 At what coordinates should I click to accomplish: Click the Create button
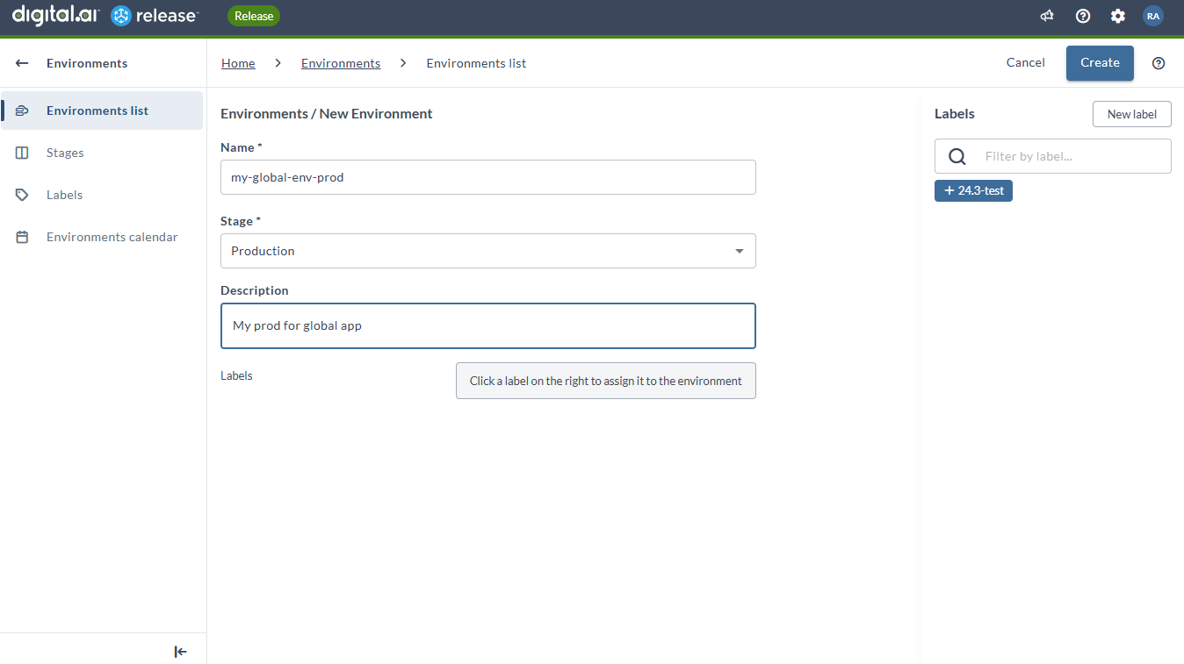click(x=1100, y=63)
